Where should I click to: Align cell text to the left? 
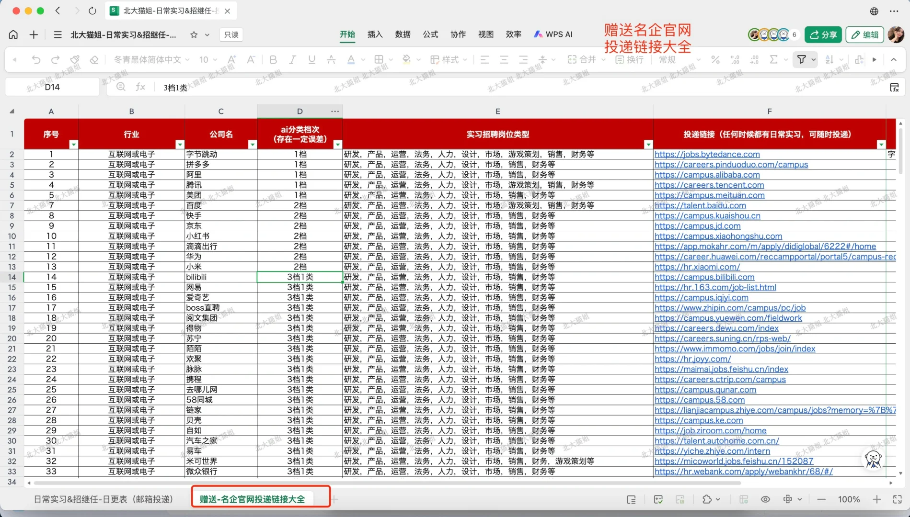click(x=484, y=59)
